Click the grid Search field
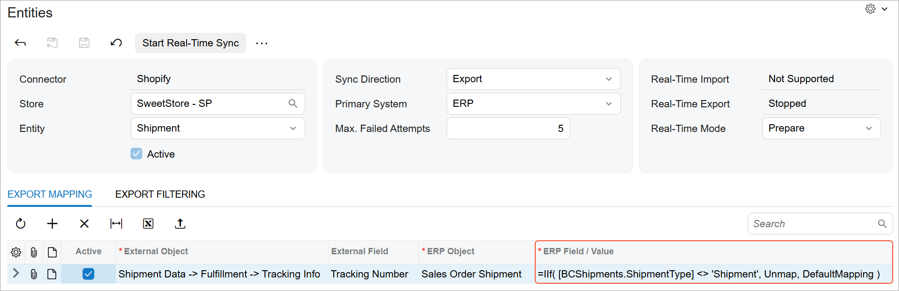Screen dimensions: 899x291 (x=820, y=224)
